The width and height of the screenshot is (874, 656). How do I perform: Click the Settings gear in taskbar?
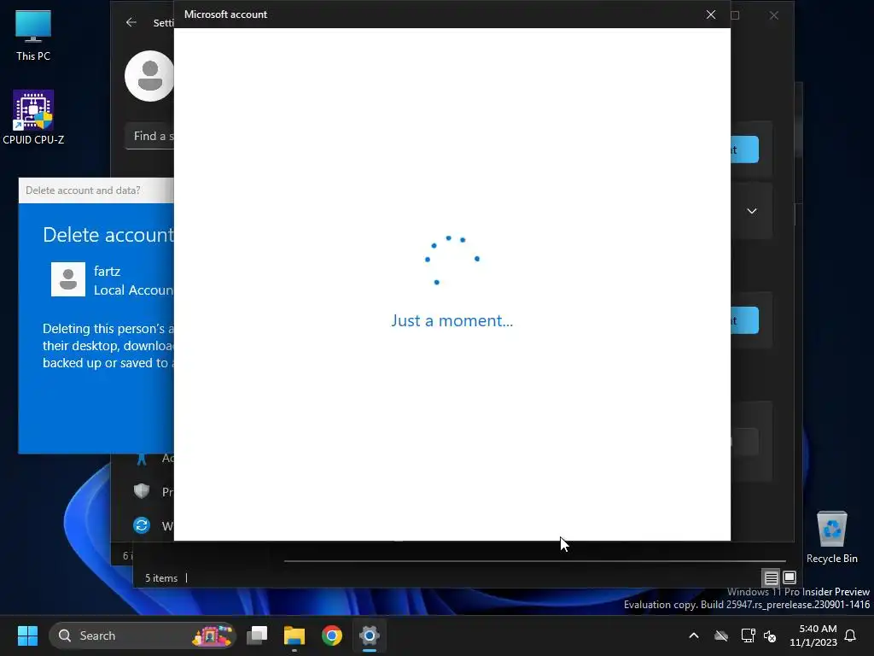click(369, 635)
